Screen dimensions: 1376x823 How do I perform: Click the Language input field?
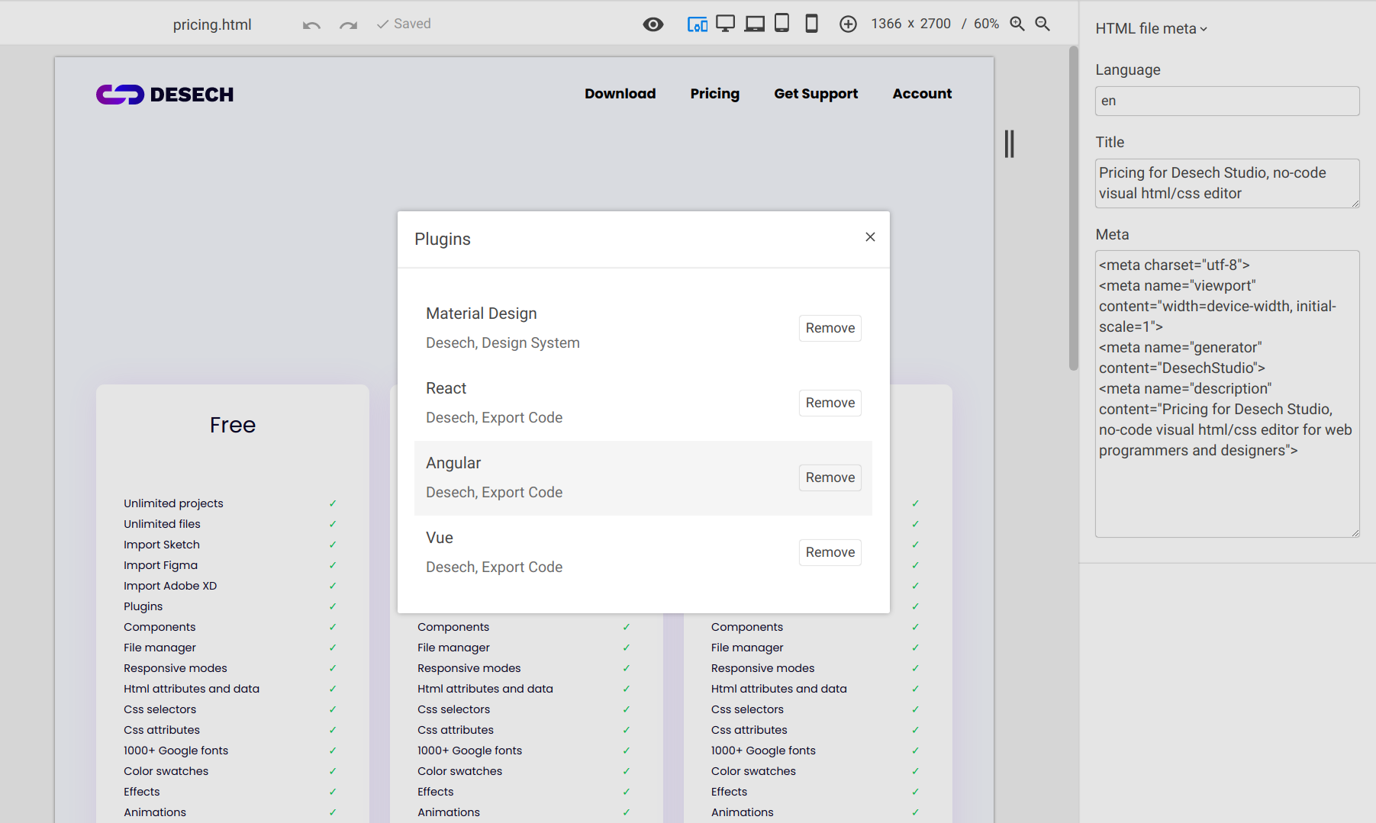click(1227, 101)
